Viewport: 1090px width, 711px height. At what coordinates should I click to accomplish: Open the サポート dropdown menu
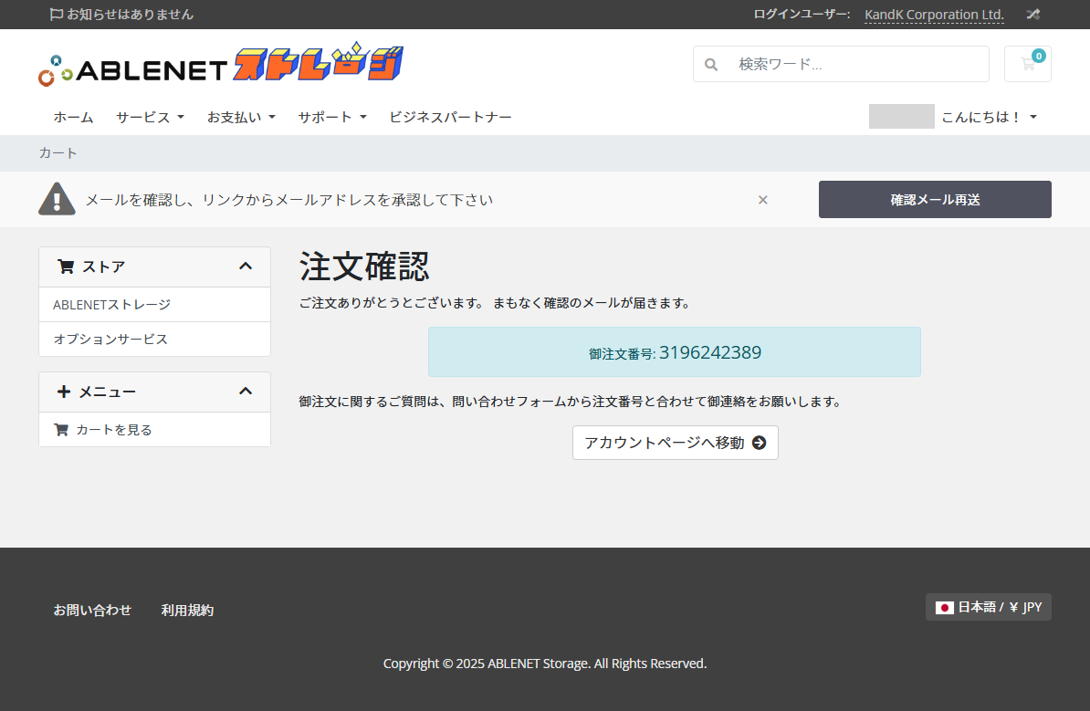click(x=332, y=117)
